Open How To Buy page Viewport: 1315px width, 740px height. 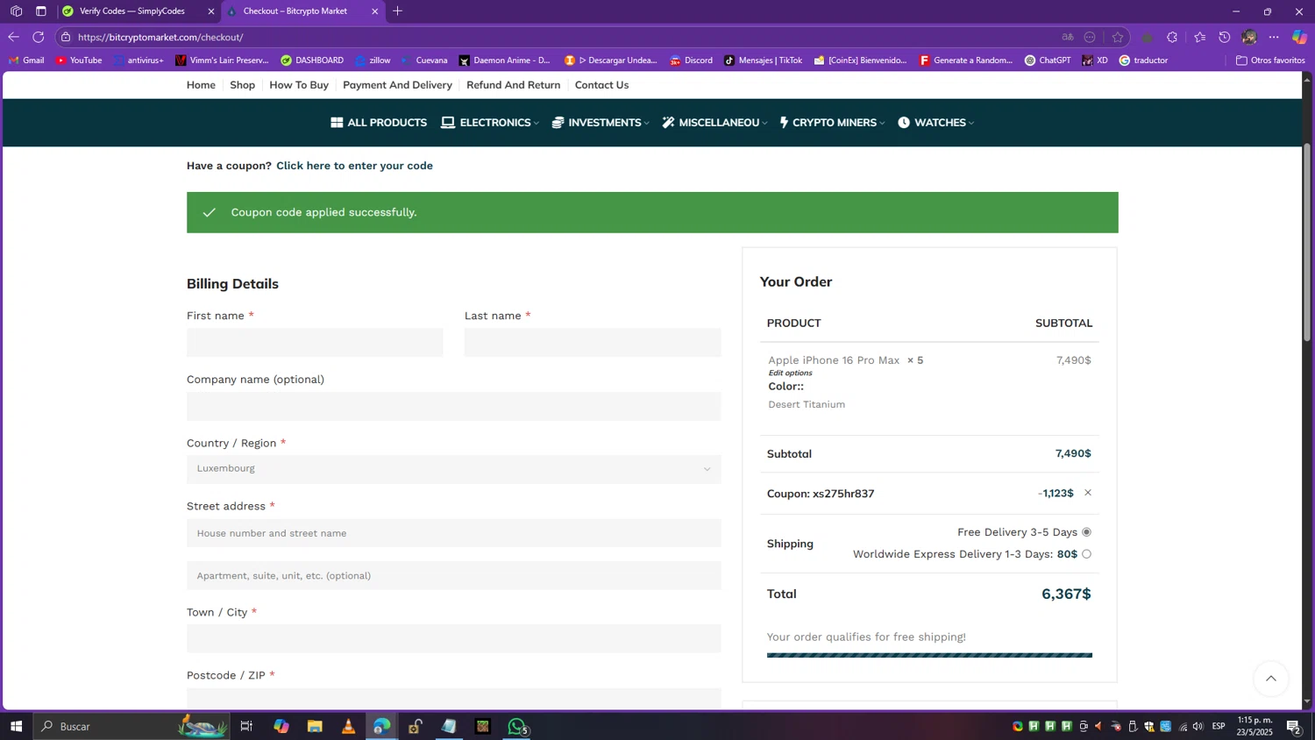(299, 85)
